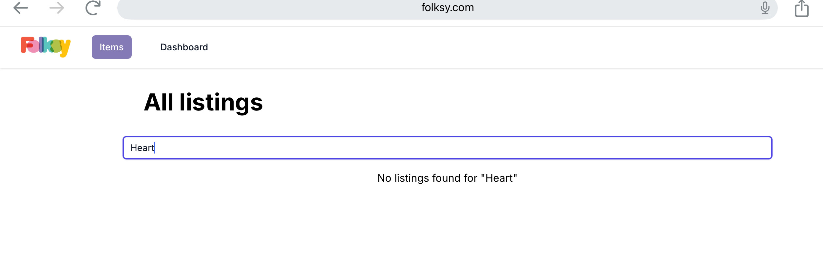The width and height of the screenshot is (823, 267).
Task: Place cursor after the word Heart
Action: click(155, 148)
